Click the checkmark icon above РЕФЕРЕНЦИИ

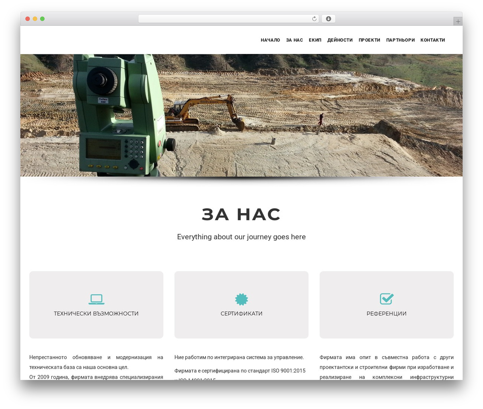(387, 298)
